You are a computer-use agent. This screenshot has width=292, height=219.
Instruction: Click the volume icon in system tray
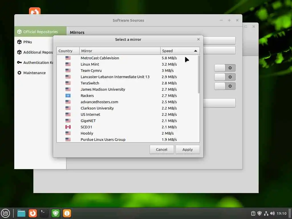pos(272,213)
